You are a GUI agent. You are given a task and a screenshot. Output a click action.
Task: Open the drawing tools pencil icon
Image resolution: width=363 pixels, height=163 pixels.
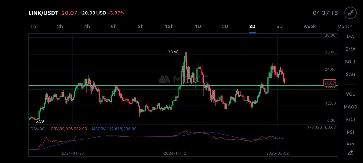[x=351, y=152]
